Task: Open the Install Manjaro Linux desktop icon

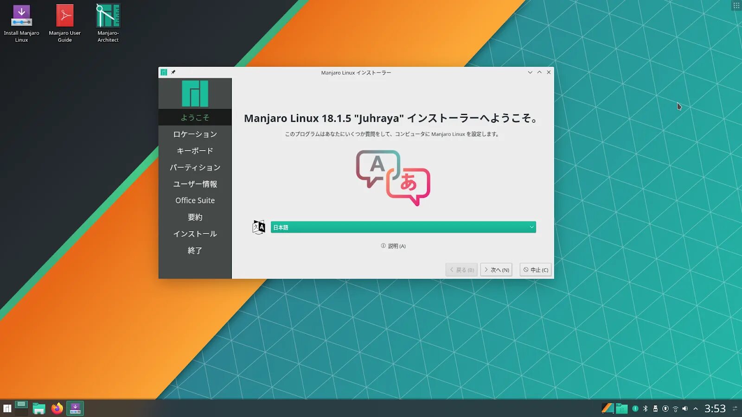Action: [x=21, y=23]
